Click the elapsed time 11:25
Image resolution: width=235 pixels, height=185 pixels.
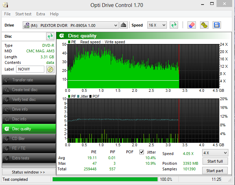point(216,179)
